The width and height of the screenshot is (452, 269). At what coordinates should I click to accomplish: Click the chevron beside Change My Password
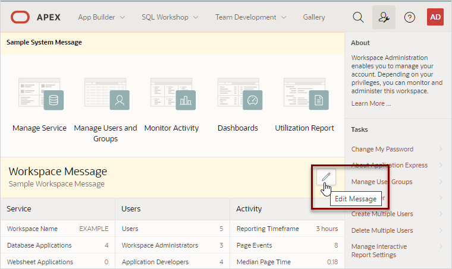click(441, 149)
